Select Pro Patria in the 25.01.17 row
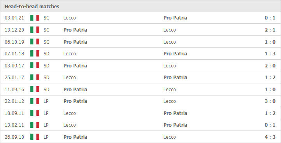 coord(175,78)
